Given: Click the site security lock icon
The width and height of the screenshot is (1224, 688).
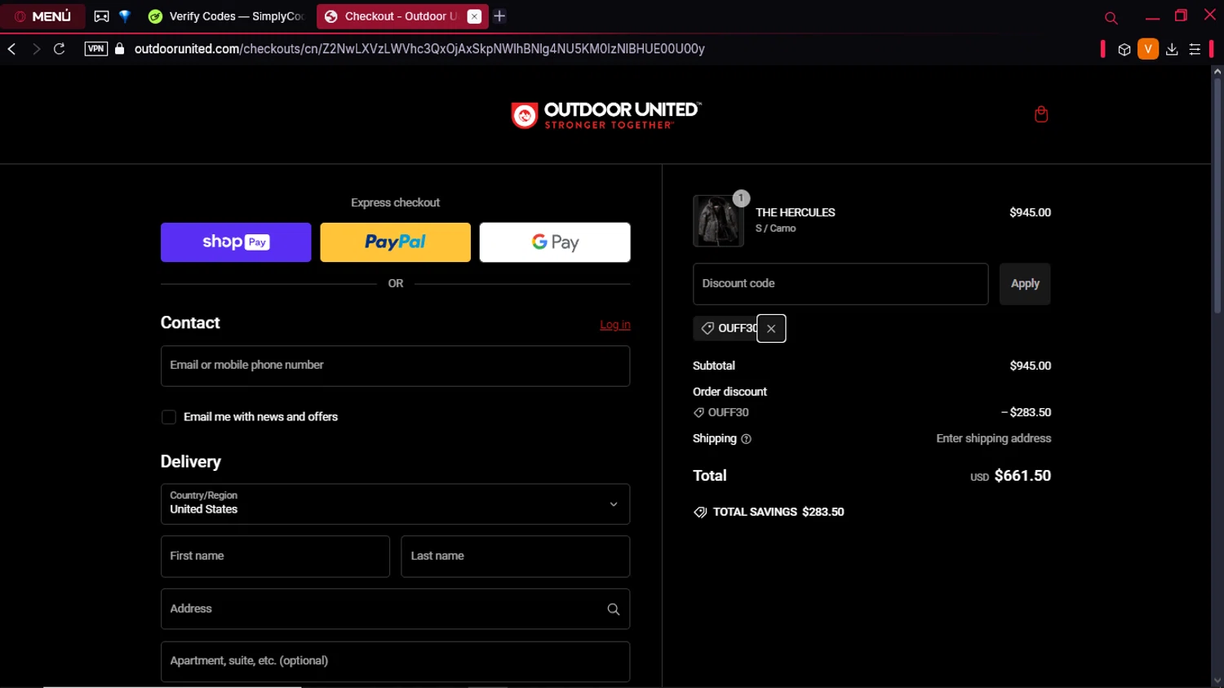Looking at the screenshot, I should coord(120,49).
